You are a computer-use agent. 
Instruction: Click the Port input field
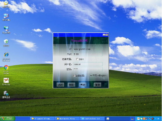[x=88, y=54]
